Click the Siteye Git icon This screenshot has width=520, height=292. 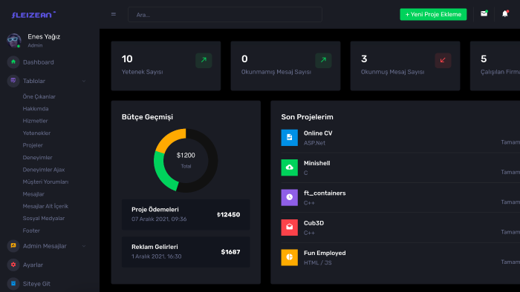point(13,283)
